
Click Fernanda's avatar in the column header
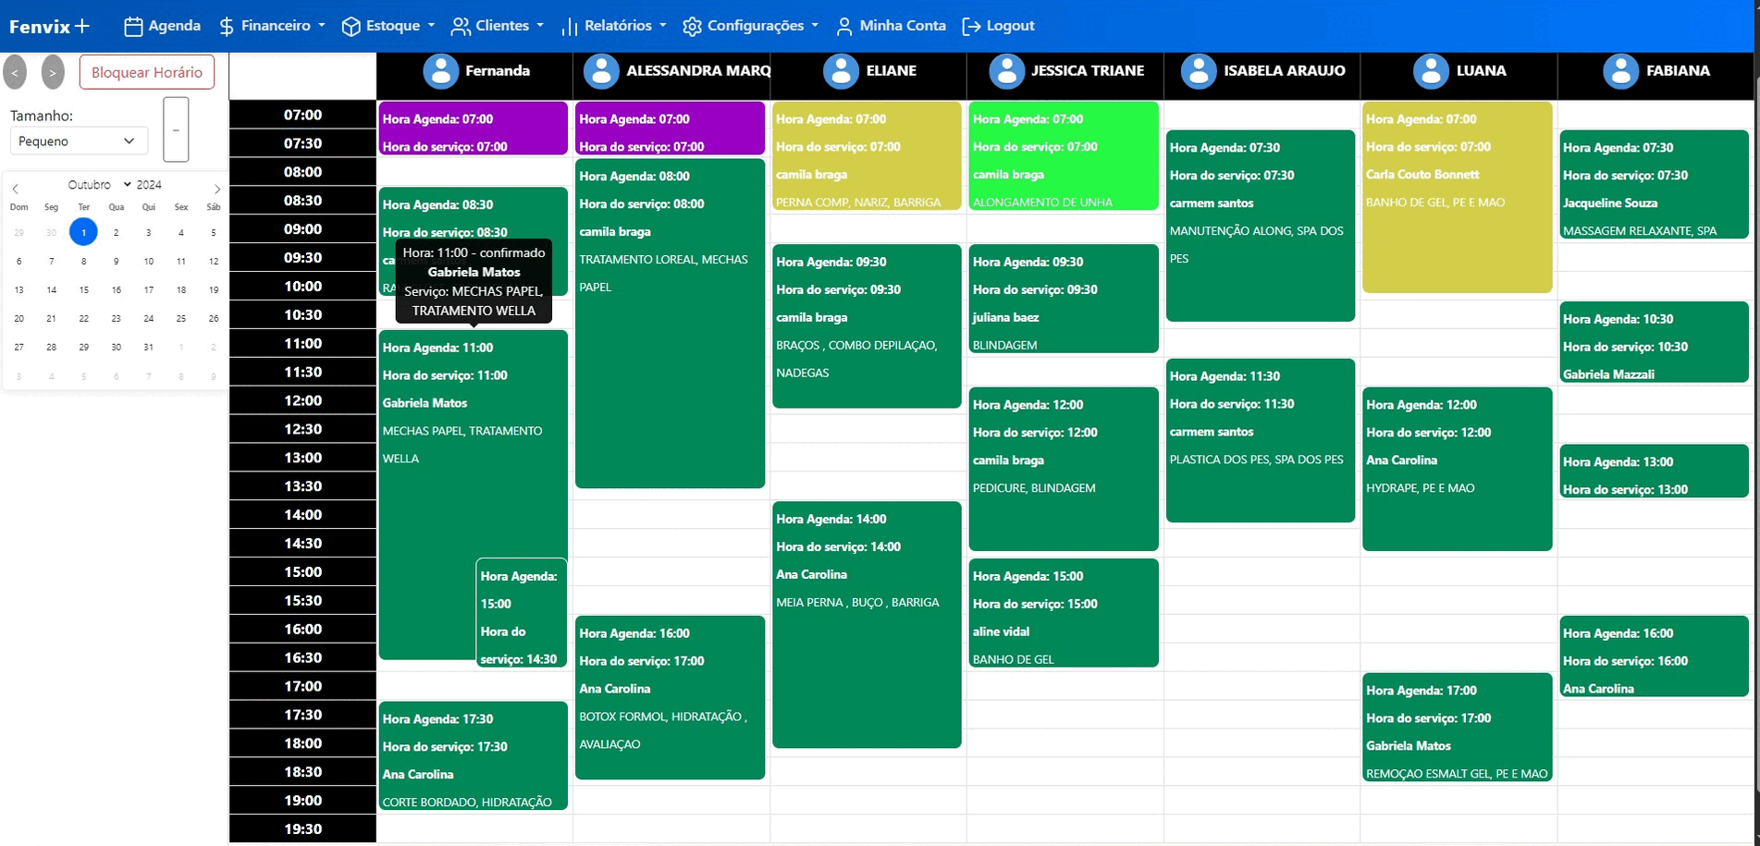(x=441, y=70)
